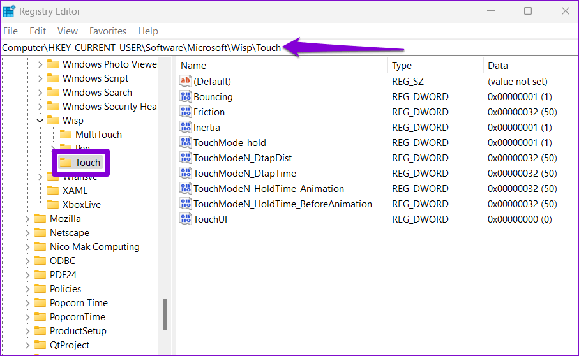Image resolution: width=579 pixels, height=356 pixels.
Task: Click the Friction DWORD value icon
Action: [186, 112]
